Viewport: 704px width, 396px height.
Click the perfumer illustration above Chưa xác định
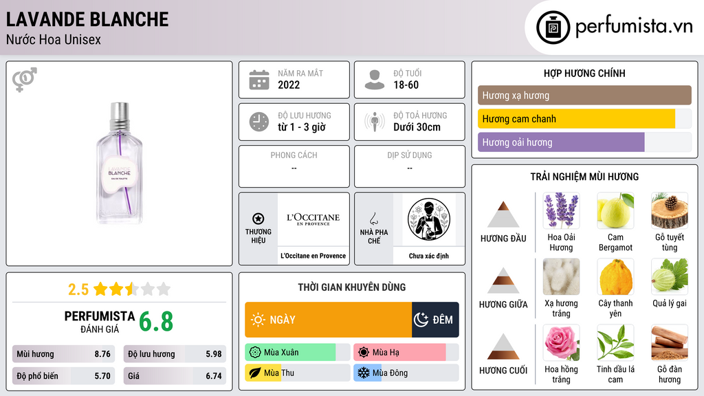click(429, 219)
